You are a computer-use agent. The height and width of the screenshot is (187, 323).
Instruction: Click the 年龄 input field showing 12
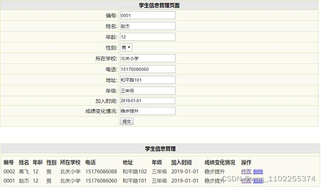tap(148, 37)
